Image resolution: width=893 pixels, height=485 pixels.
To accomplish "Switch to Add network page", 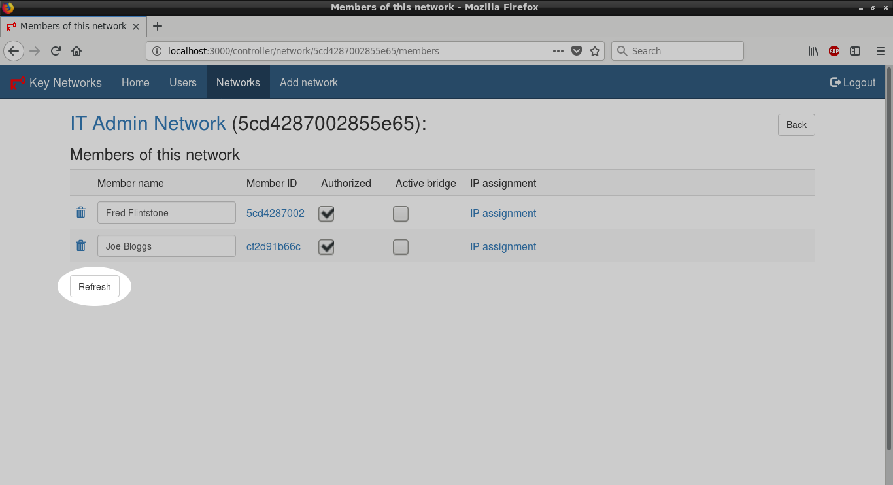I will pyautogui.click(x=309, y=82).
